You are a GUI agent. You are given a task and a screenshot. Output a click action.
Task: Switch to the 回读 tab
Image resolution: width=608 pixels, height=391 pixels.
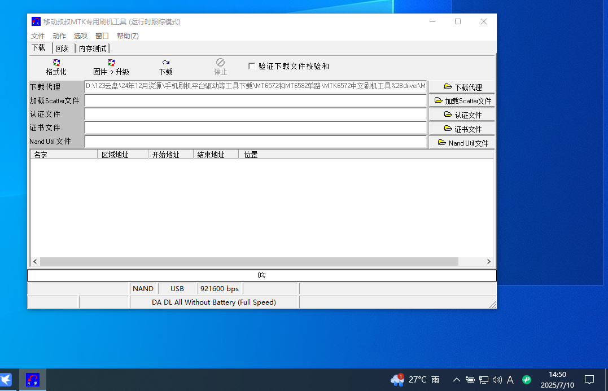(62, 49)
